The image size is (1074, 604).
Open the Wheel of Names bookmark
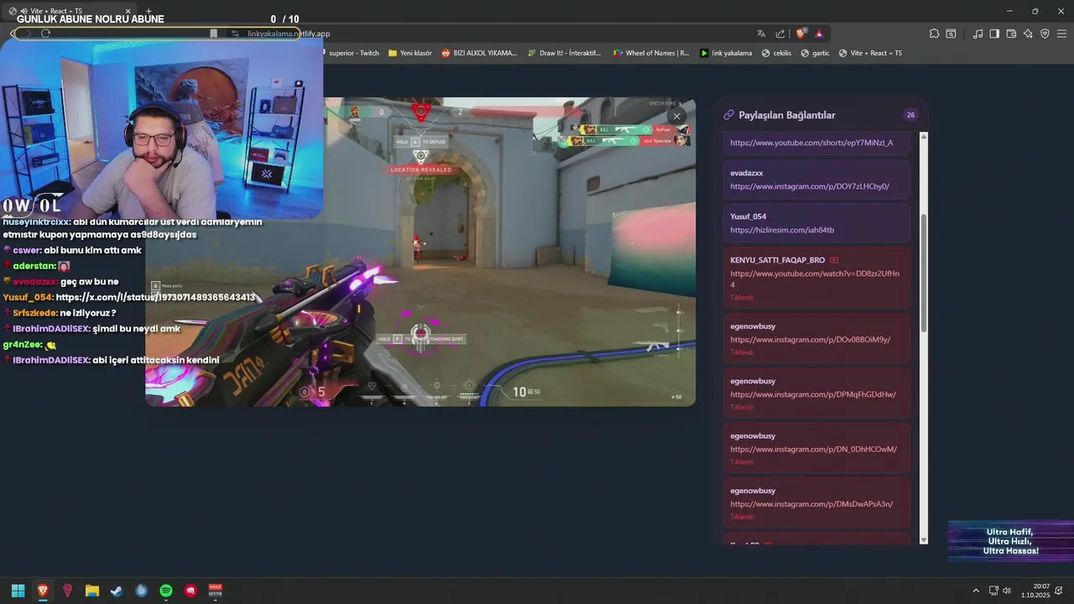click(x=651, y=53)
